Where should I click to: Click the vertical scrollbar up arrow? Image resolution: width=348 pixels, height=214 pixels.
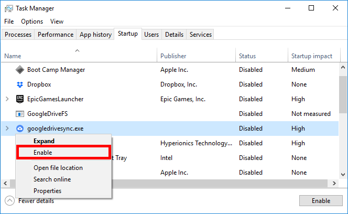click(x=343, y=67)
